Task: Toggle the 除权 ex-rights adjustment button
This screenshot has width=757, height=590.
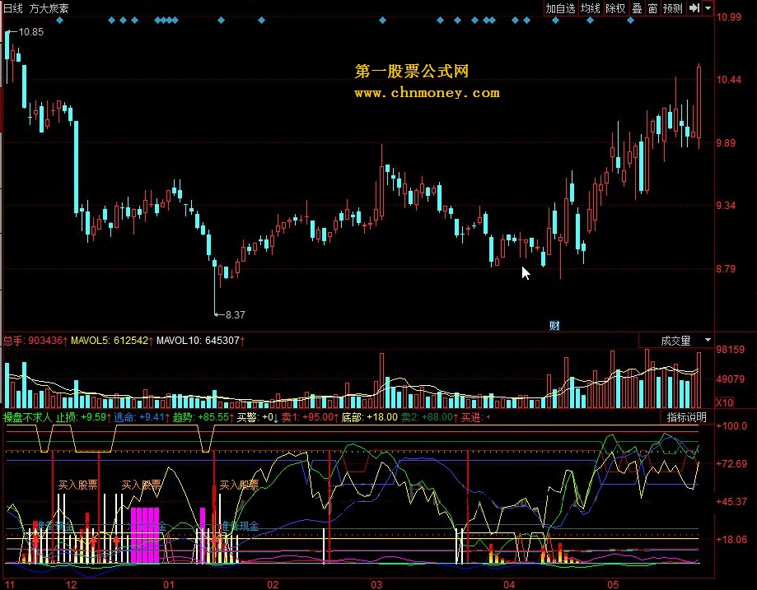Action: coord(615,8)
